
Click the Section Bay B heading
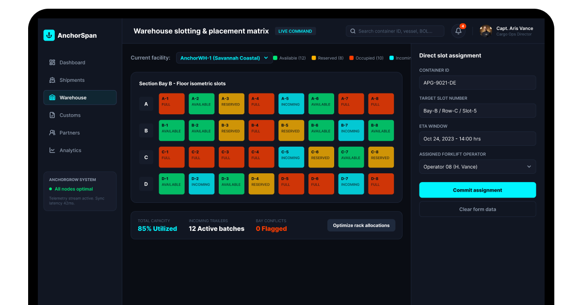tap(182, 83)
